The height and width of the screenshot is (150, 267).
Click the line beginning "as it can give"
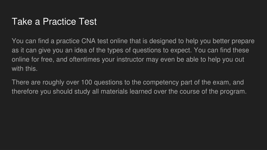tap(130, 50)
